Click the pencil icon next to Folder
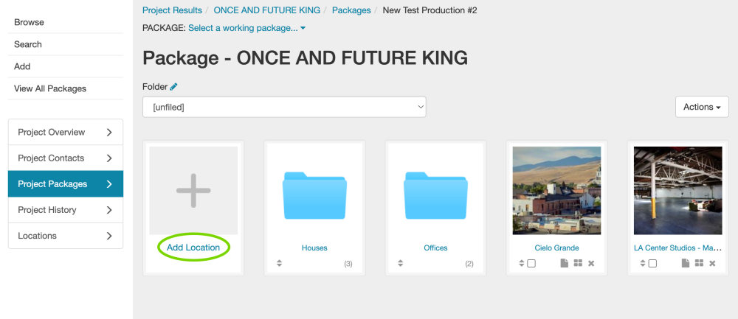Image resolution: width=738 pixels, height=319 pixels. 174,87
